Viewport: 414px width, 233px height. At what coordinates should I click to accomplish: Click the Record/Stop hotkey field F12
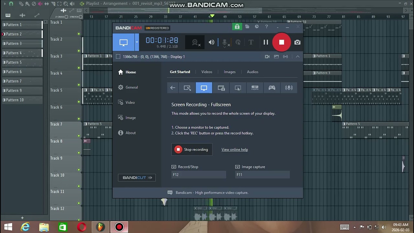pyautogui.click(x=199, y=175)
